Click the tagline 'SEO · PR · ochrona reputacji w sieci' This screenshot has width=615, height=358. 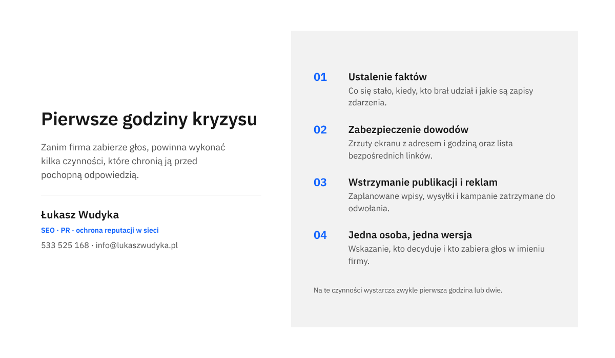point(100,231)
